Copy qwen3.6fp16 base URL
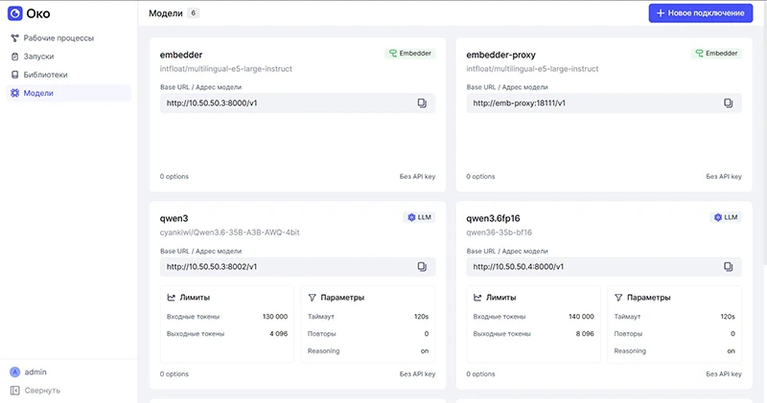767x403 pixels. (x=728, y=267)
